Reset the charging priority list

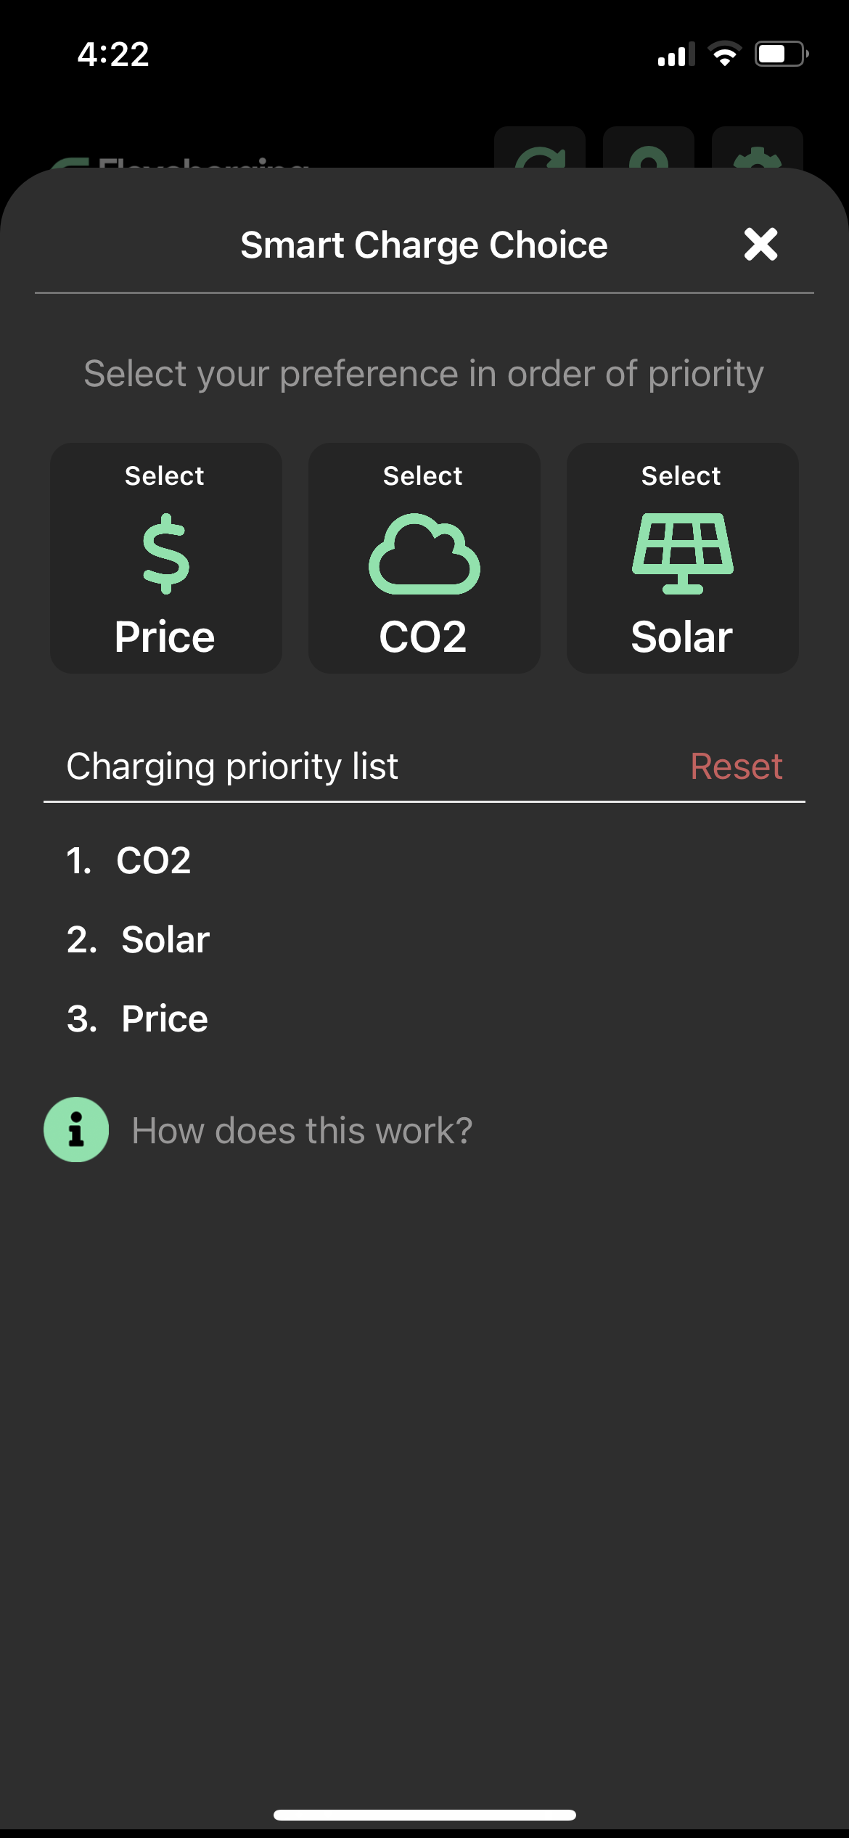click(736, 767)
